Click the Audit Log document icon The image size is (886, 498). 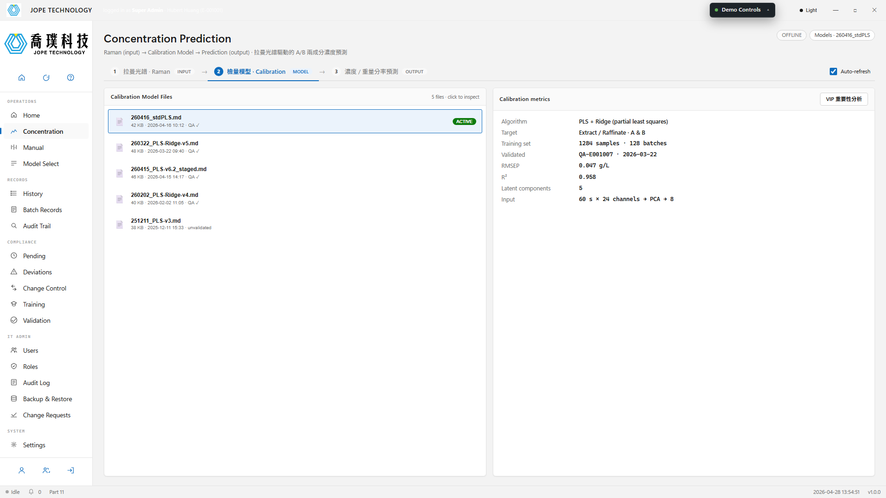click(14, 383)
